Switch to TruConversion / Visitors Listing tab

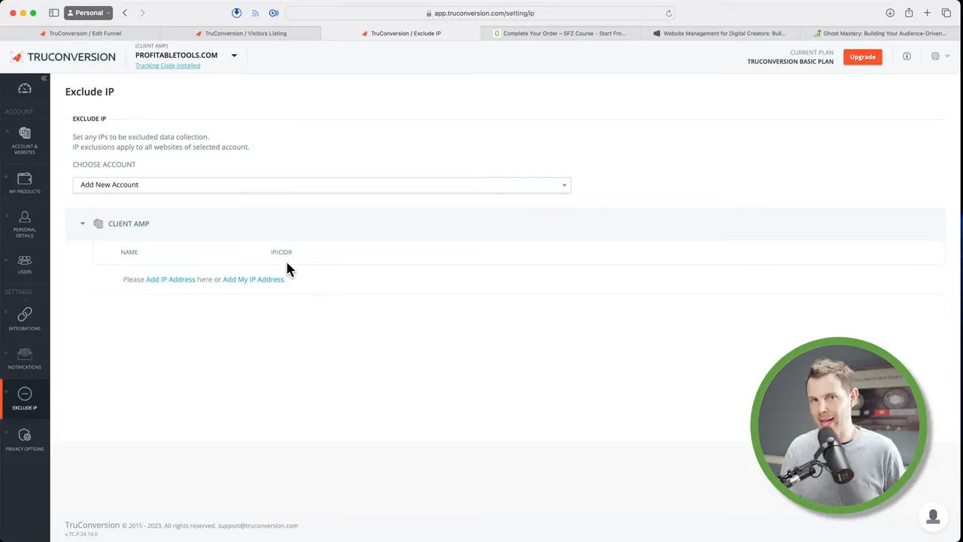pos(241,33)
